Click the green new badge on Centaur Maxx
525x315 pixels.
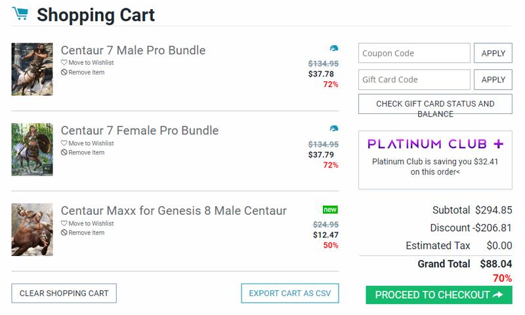coord(330,210)
